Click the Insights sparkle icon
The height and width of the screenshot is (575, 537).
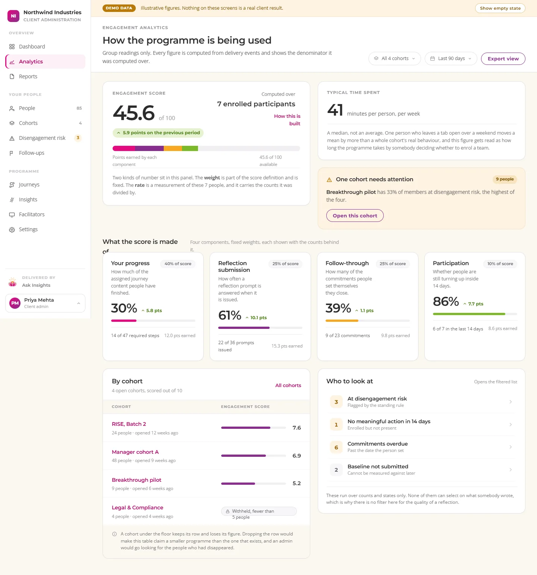click(12, 199)
